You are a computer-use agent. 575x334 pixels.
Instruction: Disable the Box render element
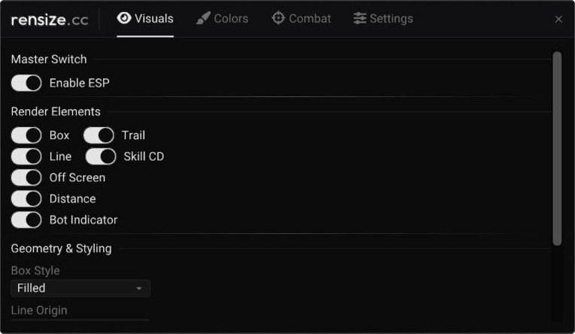[26, 135]
